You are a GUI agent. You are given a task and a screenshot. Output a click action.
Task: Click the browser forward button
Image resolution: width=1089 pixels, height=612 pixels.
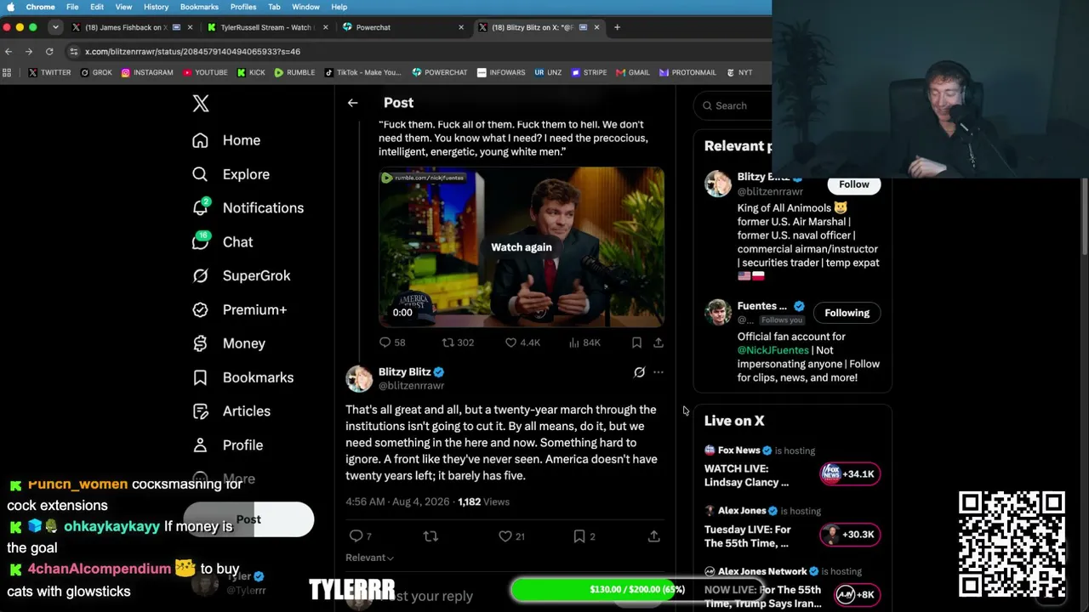28,51
